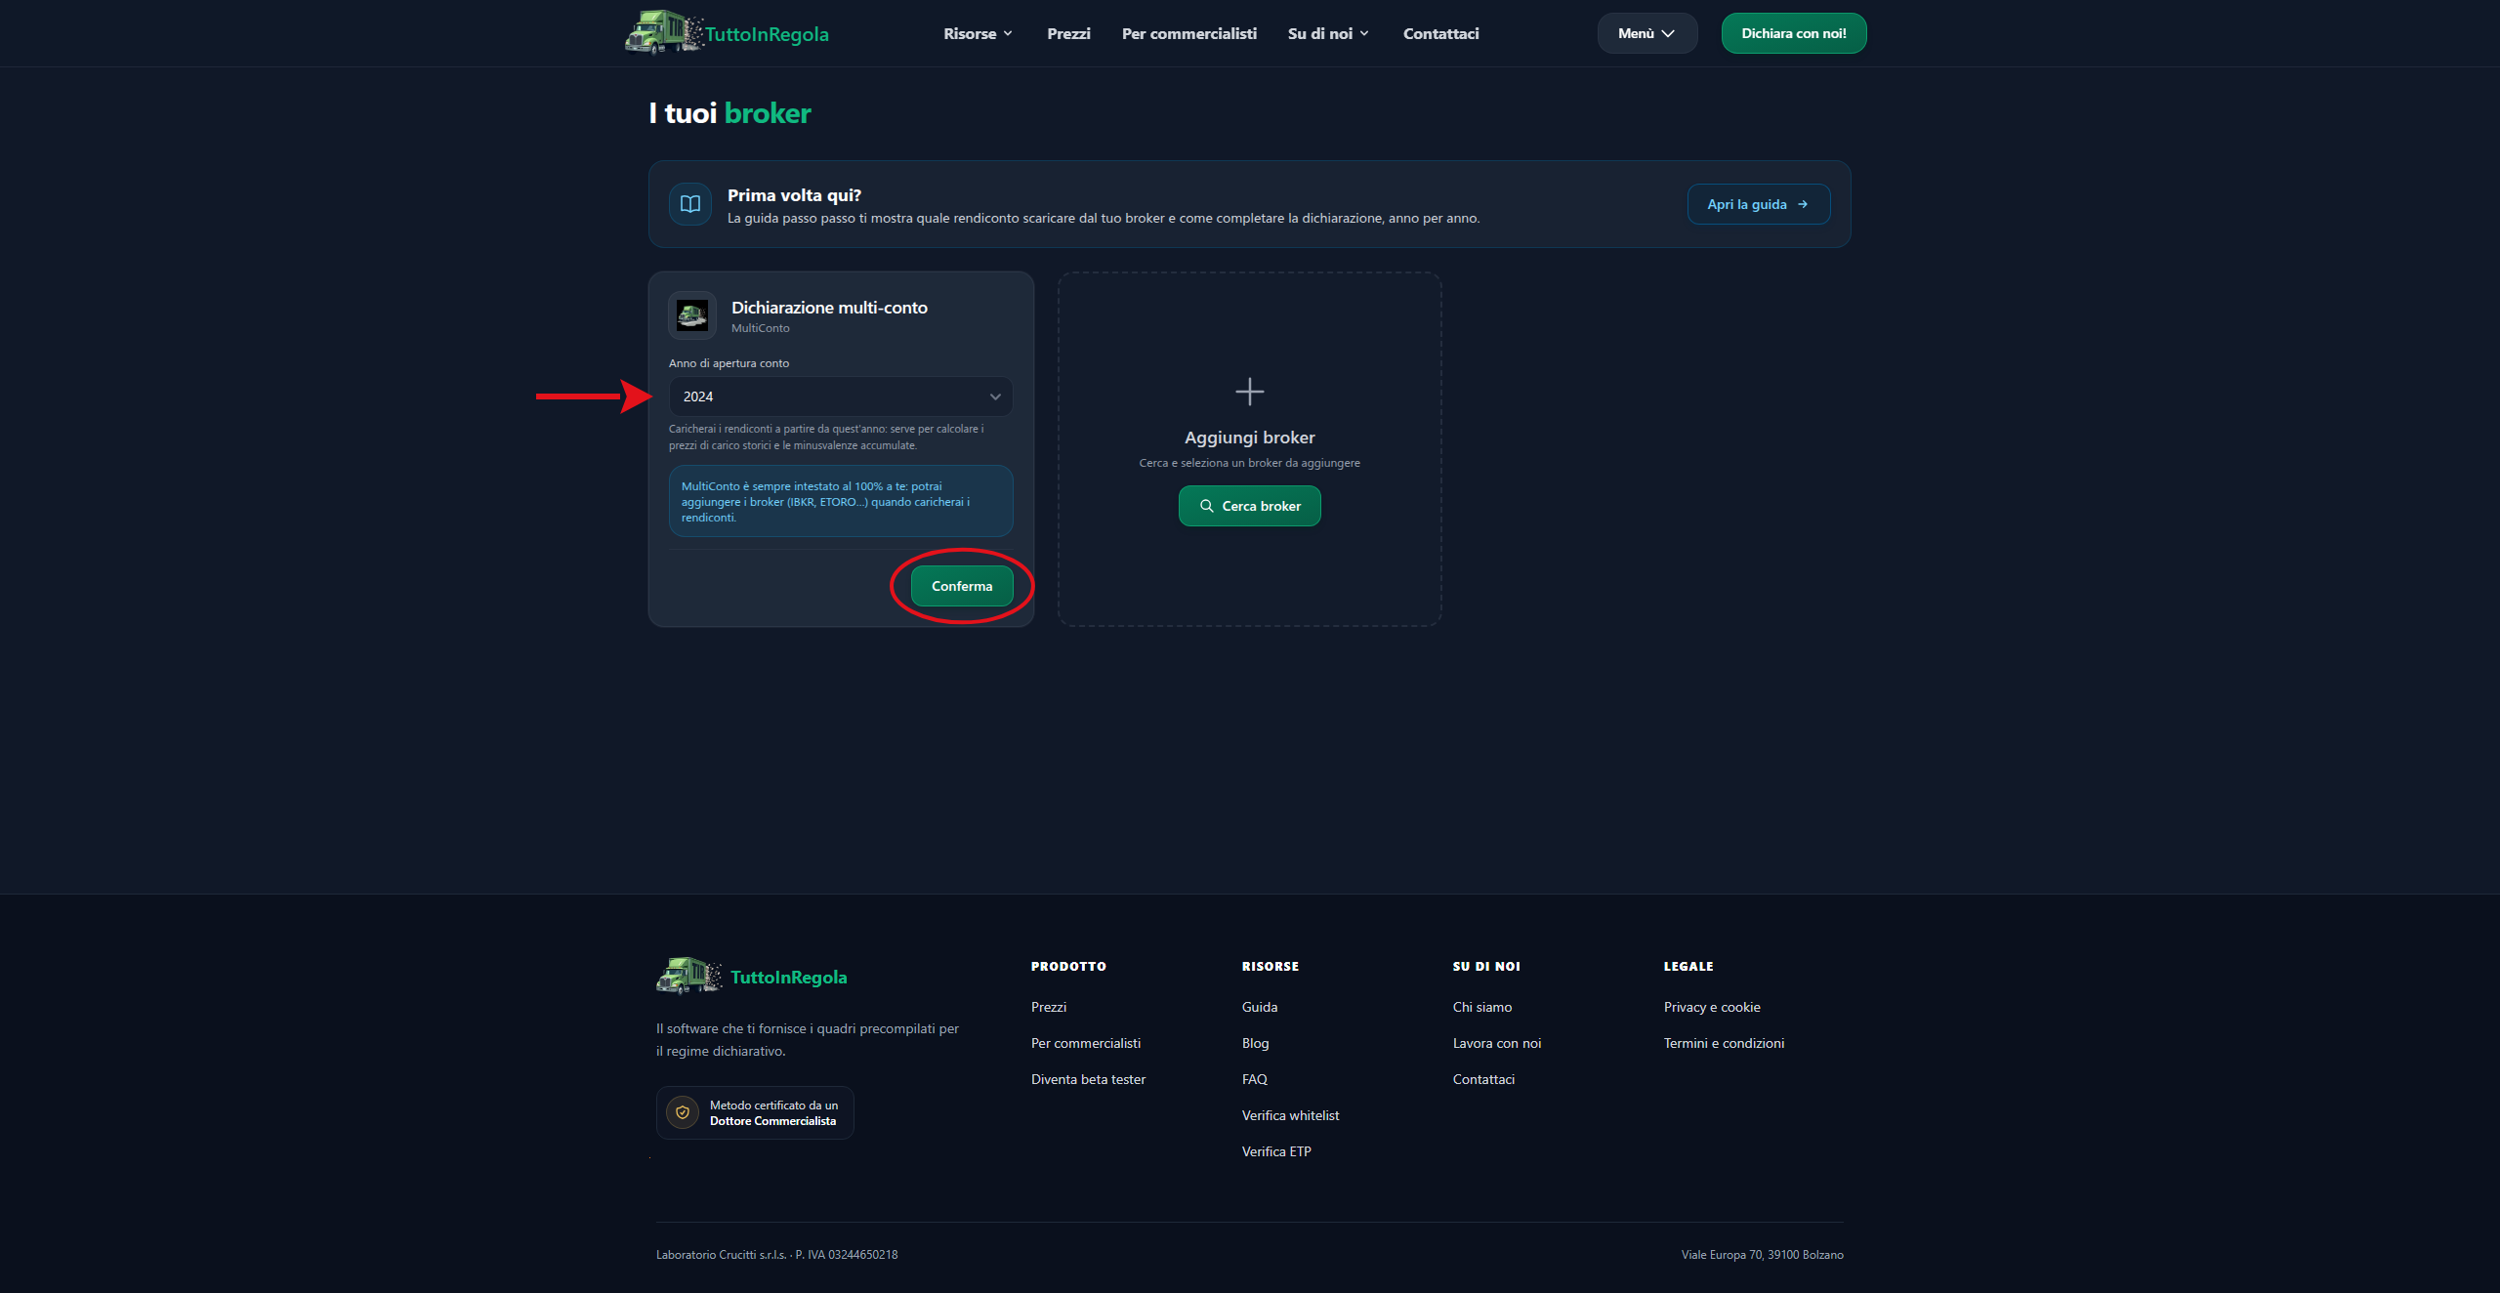Open Privacy e cookie link
This screenshot has height=1293, width=2500.
click(x=1711, y=1007)
